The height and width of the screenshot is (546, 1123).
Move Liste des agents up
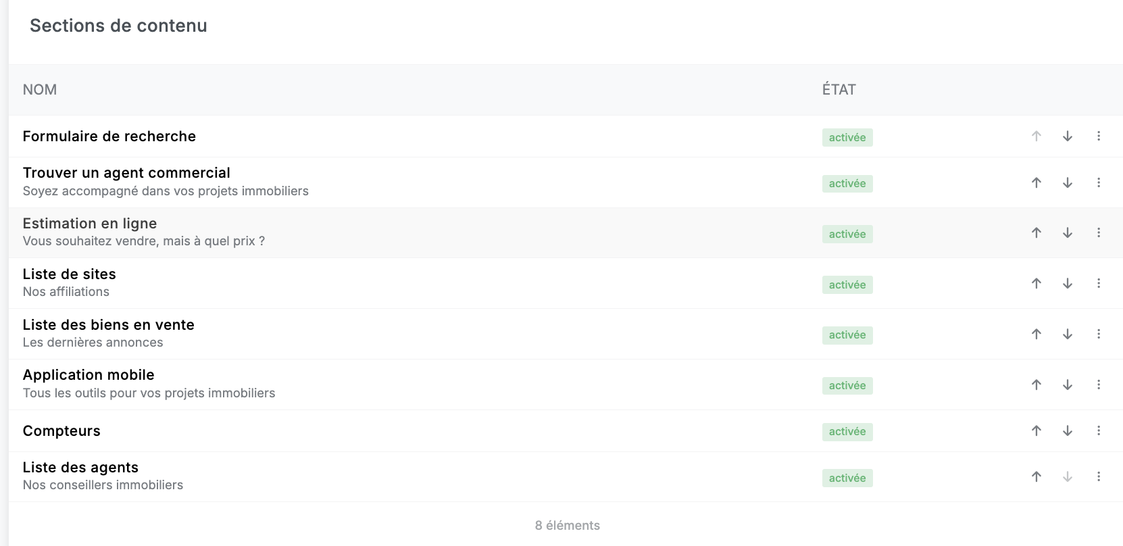point(1037,476)
